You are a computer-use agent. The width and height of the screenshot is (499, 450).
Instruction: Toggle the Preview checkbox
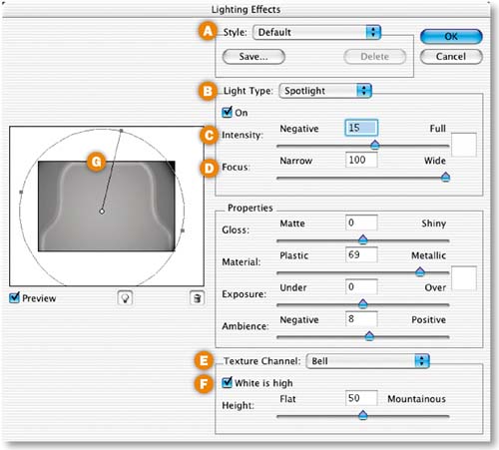point(14,297)
